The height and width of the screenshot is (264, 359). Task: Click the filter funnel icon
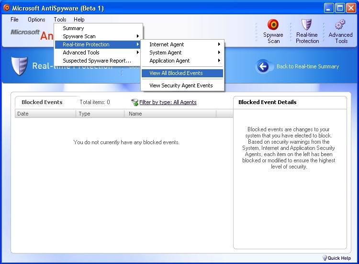(x=135, y=102)
